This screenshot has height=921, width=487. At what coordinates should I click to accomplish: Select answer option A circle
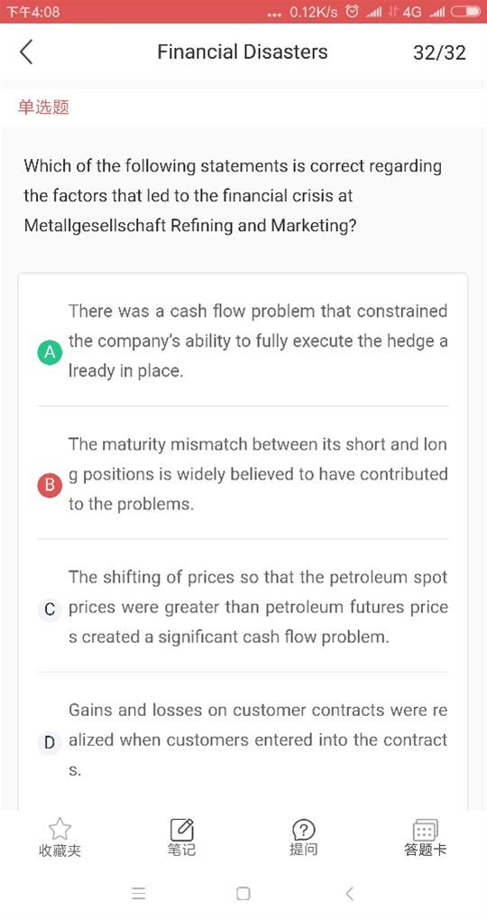click(x=50, y=352)
